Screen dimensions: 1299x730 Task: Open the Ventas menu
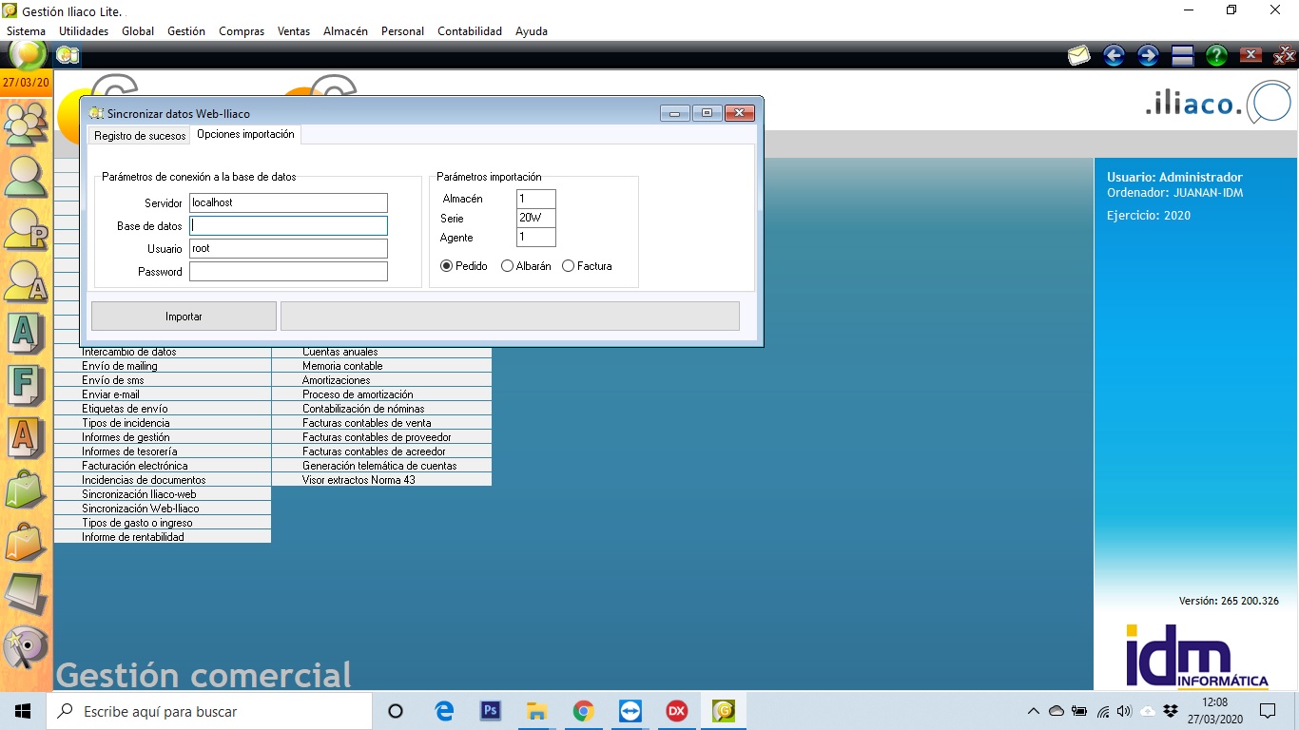coord(294,31)
